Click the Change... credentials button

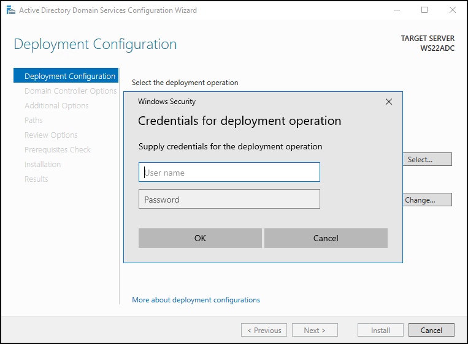coord(427,200)
